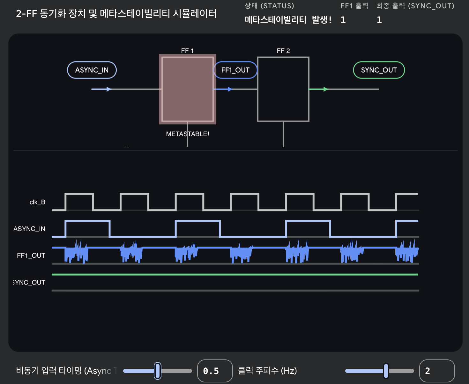Click the status message 메타스테이빌리티 발생!

[288, 20]
